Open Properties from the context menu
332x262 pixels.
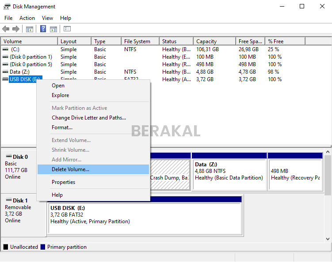(x=63, y=182)
